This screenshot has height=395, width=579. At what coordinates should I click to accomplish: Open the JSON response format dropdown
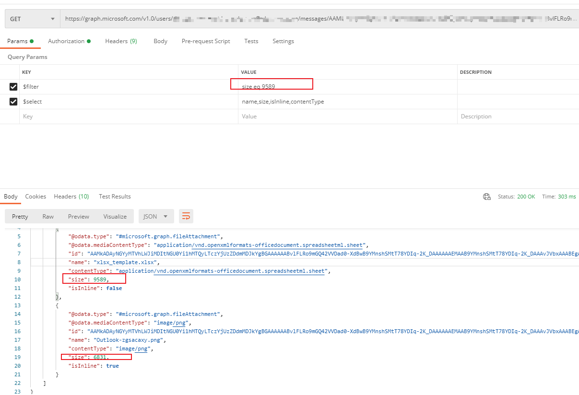pyautogui.click(x=156, y=216)
